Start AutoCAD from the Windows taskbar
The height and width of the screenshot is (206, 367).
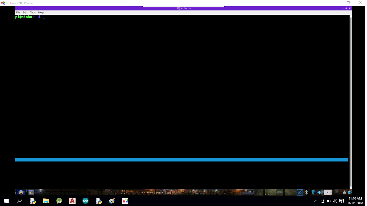(x=72, y=201)
